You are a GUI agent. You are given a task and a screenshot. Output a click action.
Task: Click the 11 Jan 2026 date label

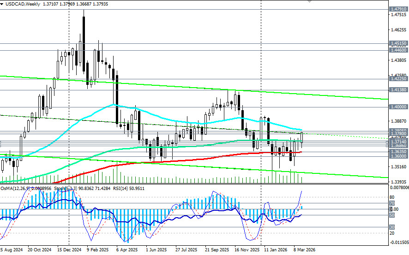276,250
